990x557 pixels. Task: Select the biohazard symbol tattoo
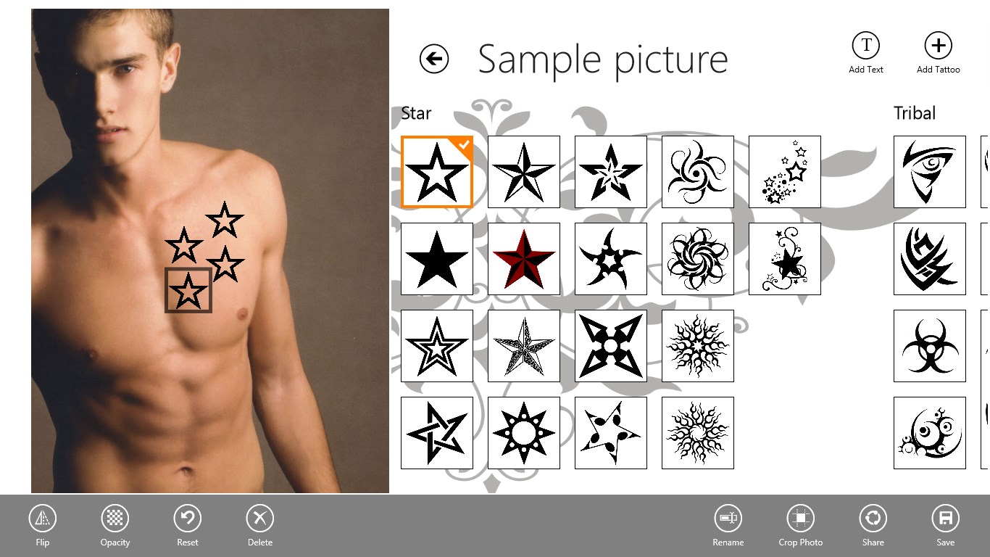tap(930, 346)
